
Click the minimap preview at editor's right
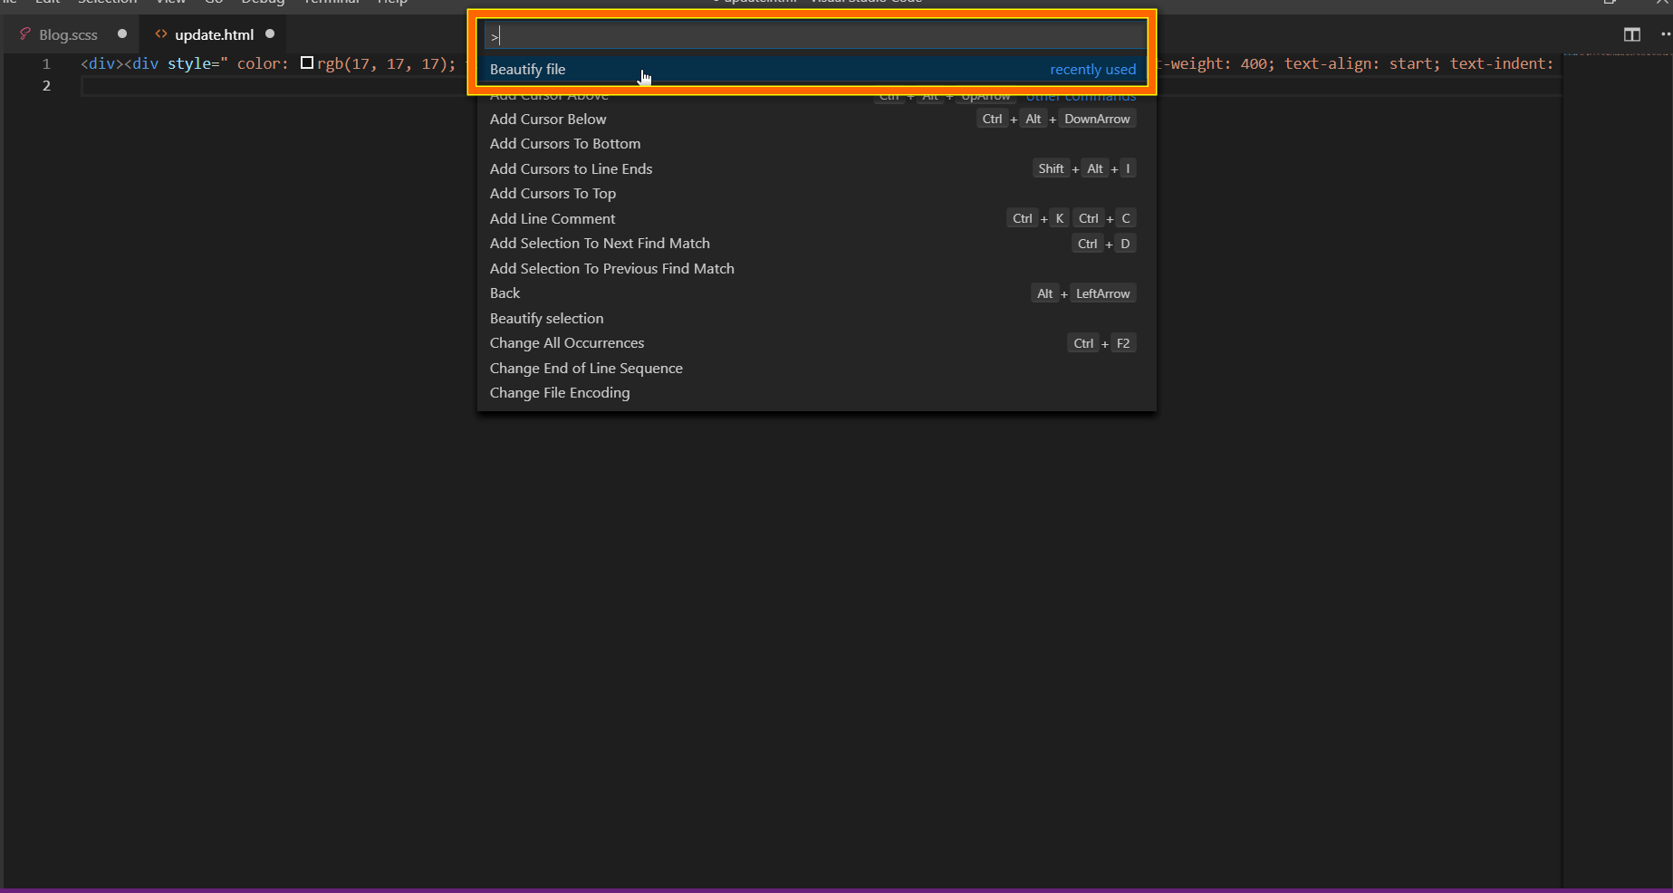[x=1616, y=56]
